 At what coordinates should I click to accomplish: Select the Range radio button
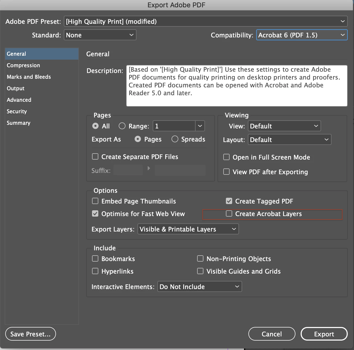point(122,126)
